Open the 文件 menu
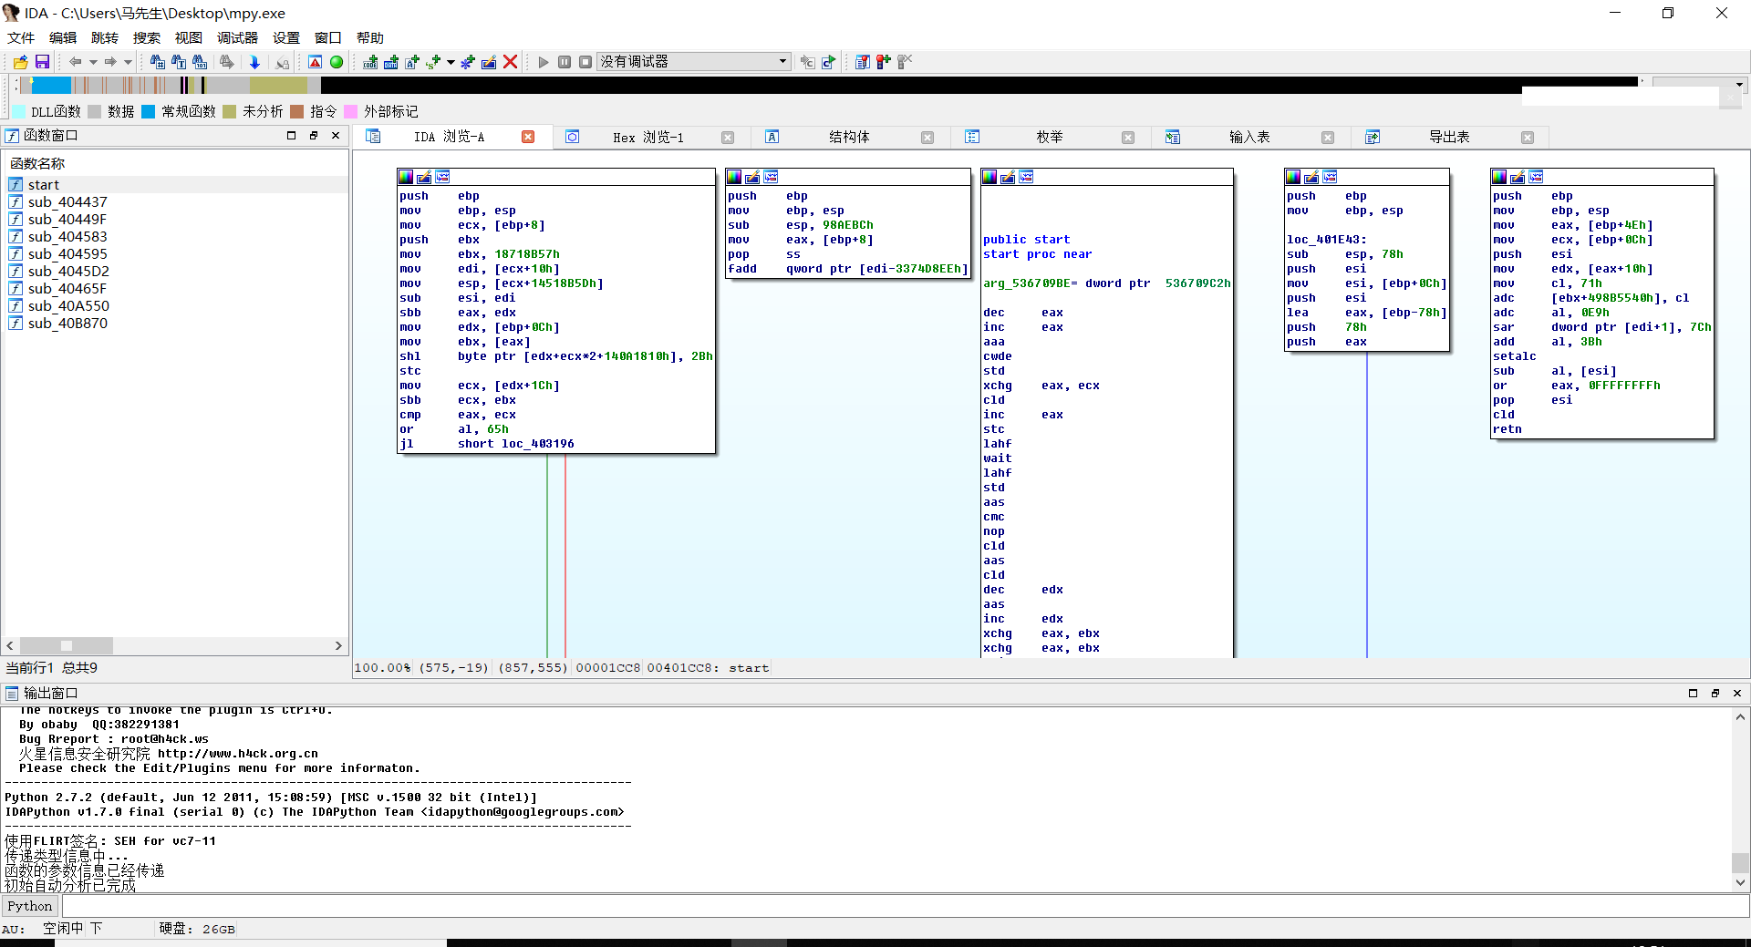The height and width of the screenshot is (947, 1751). (21, 37)
